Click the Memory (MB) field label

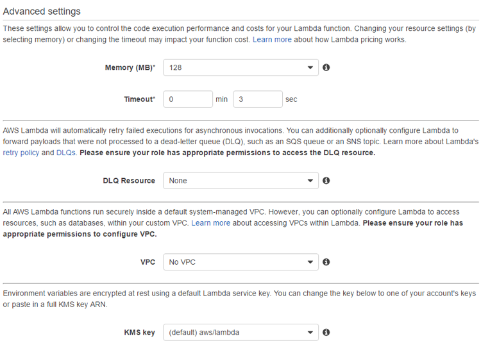click(x=130, y=68)
